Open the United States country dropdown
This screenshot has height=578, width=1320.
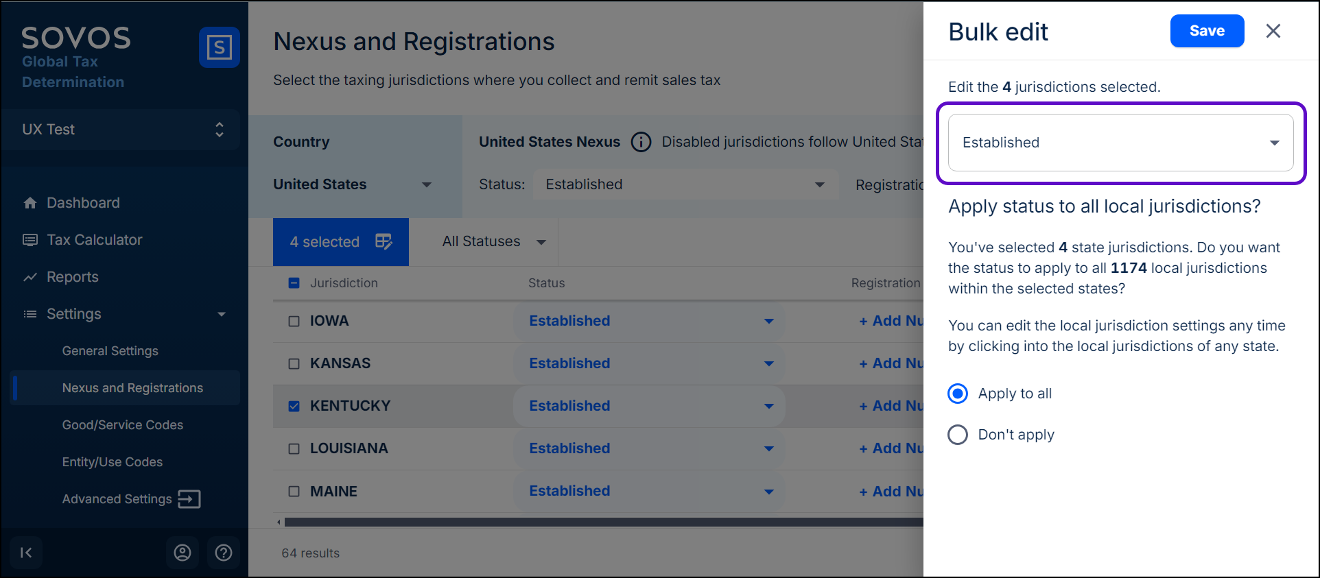click(353, 184)
